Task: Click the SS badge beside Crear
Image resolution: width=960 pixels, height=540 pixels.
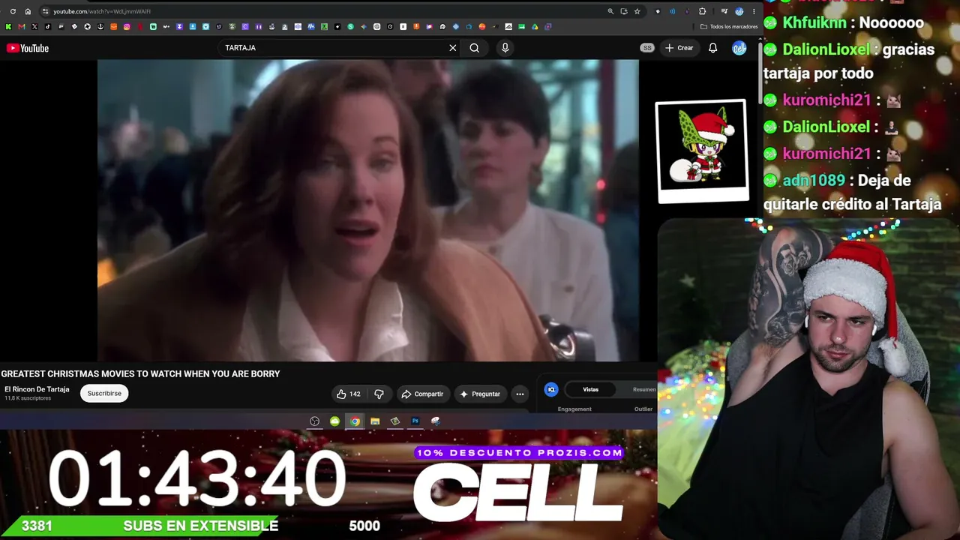Action: (x=647, y=48)
